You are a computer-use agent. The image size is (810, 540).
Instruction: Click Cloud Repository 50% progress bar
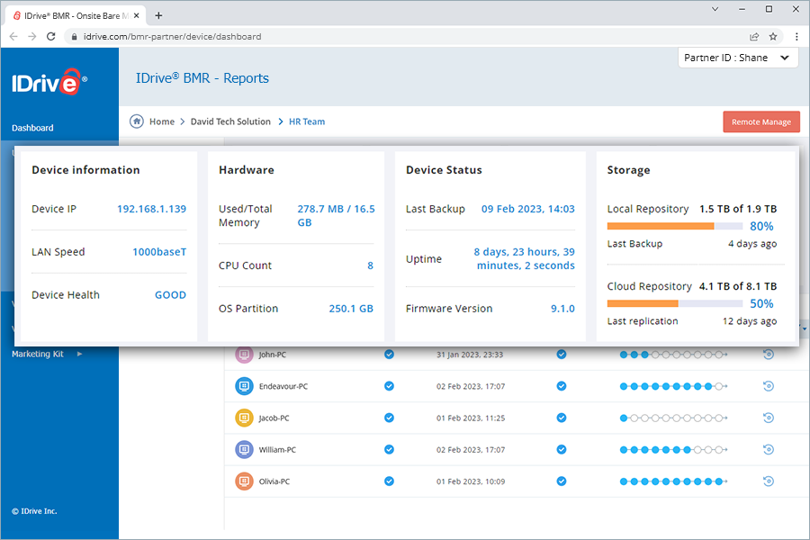(x=675, y=303)
